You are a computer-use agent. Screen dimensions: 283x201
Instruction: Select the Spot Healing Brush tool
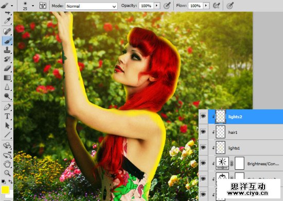coord(7,31)
